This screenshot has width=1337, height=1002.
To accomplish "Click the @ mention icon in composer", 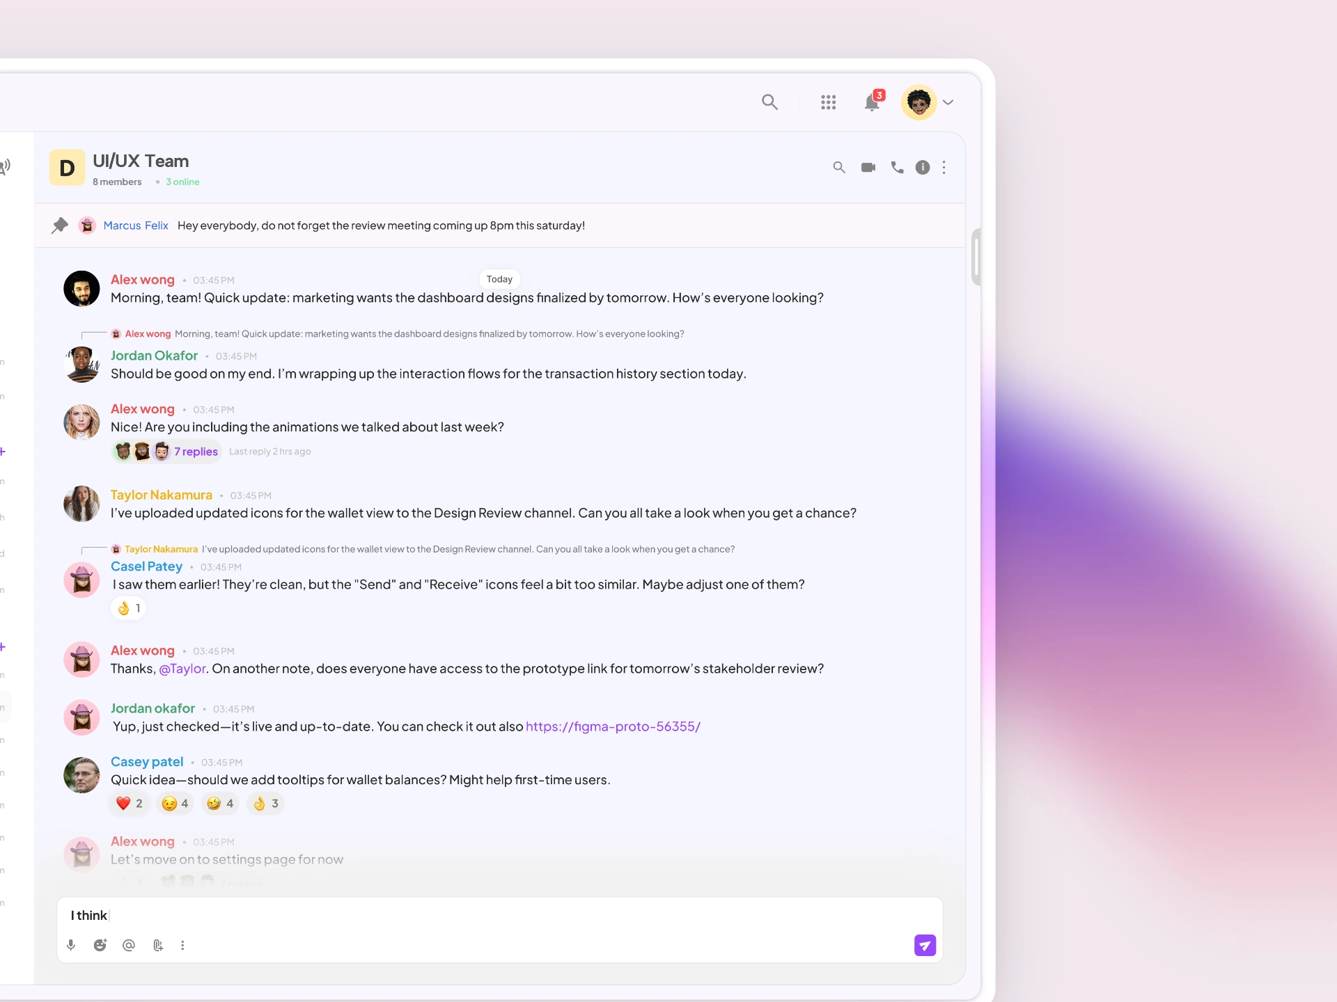I will click(129, 946).
